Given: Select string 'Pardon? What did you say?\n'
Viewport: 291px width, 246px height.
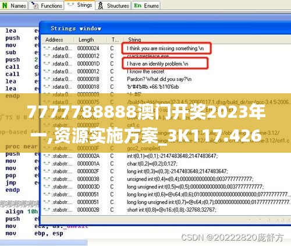Looking at the screenshot, I should click(x=159, y=79).
